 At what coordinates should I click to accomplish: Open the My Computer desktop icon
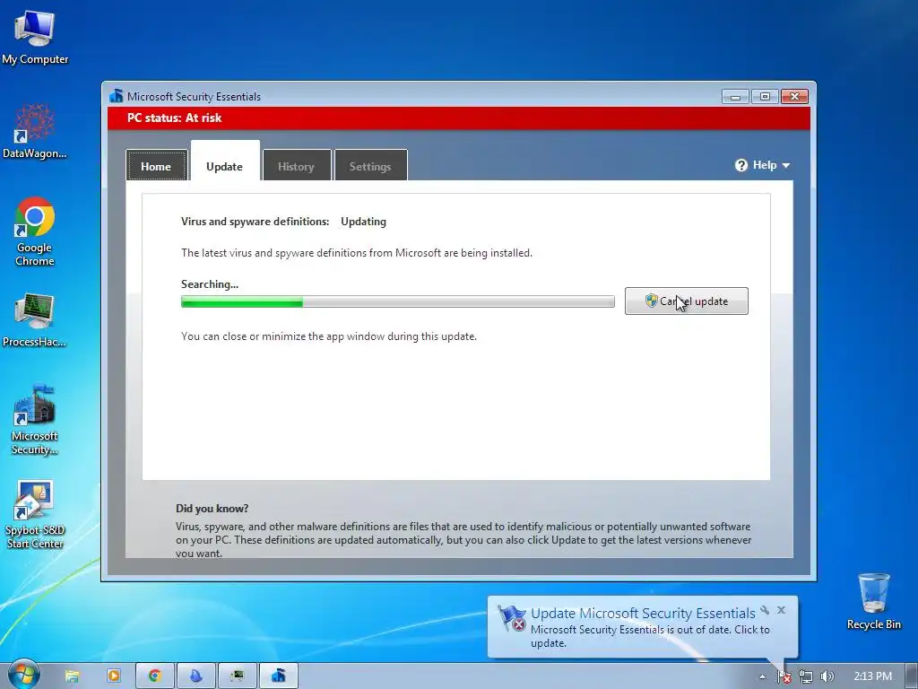click(35, 36)
